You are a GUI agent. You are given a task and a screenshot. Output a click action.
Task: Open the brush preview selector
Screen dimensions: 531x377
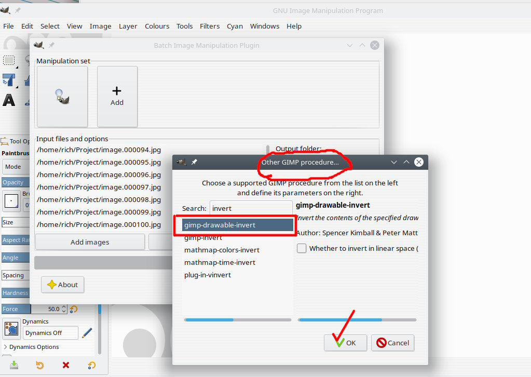pos(11,201)
